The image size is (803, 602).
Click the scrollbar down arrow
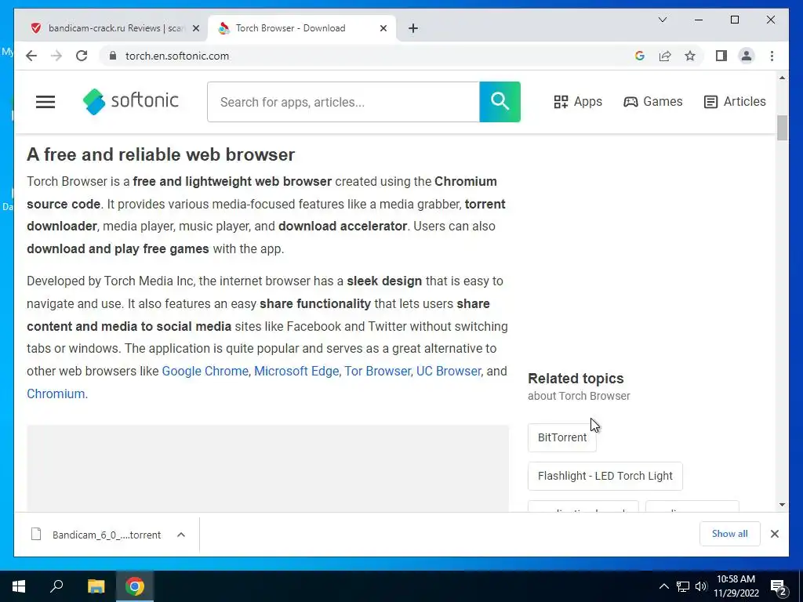tap(782, 505)
